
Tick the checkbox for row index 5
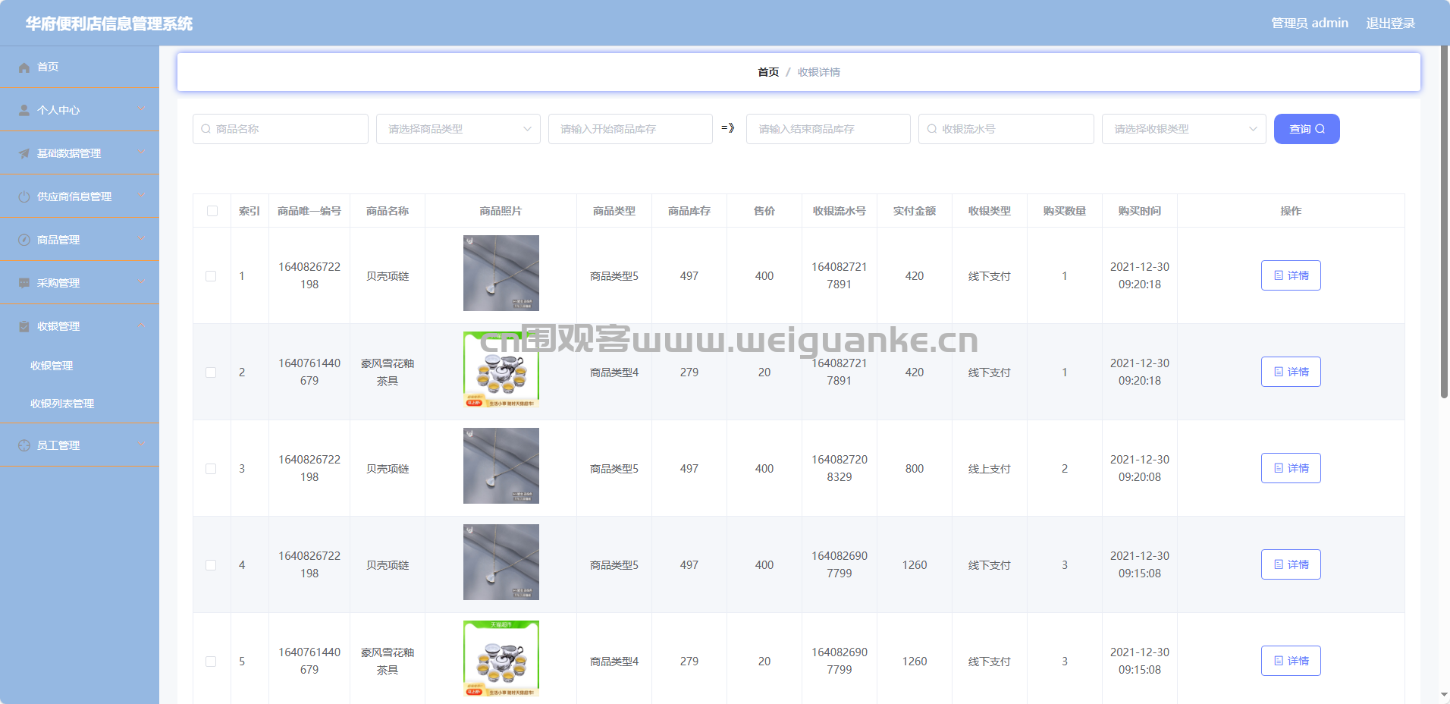click(x=211, y=662)
